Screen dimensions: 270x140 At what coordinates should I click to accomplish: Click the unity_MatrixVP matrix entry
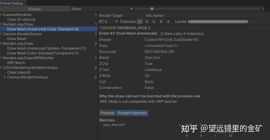114,125
